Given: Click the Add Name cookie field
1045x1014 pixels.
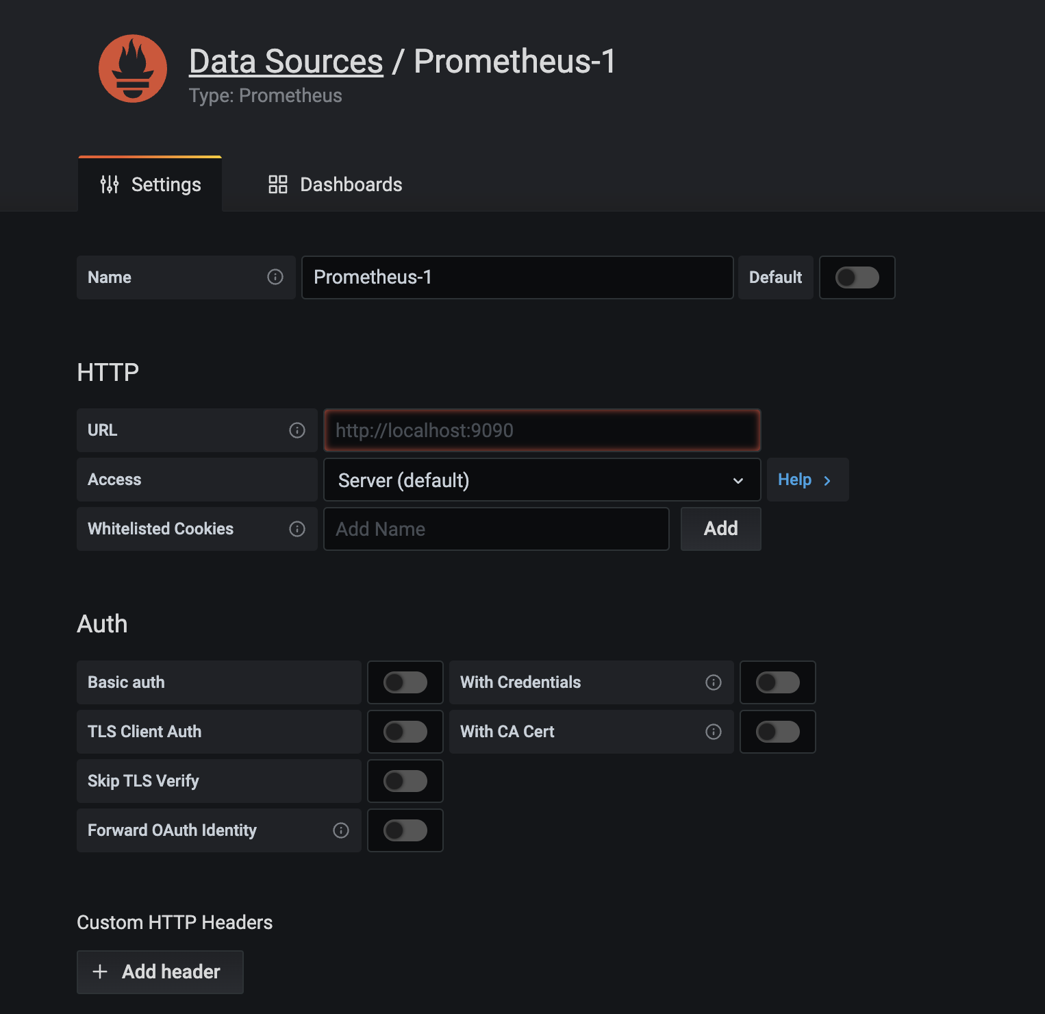Looking at the screenshot, I should click(x=496, y=529).
